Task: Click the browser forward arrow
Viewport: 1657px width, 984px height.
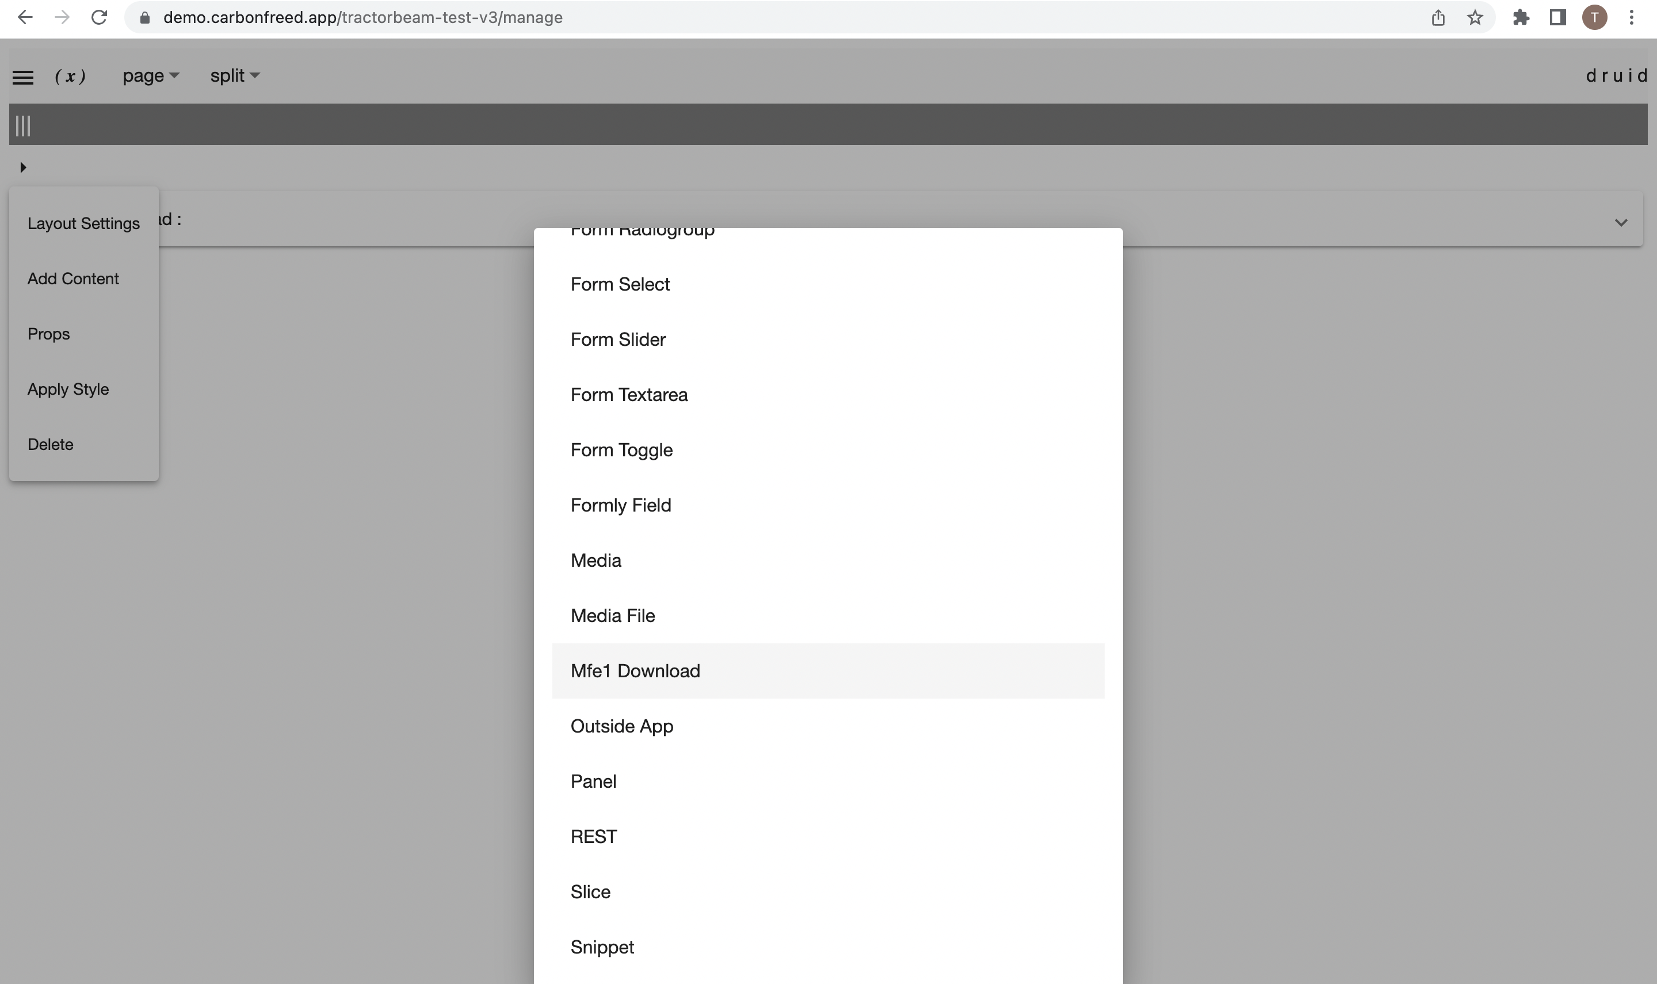Action: pyautogui.click(x=63, y=17)
